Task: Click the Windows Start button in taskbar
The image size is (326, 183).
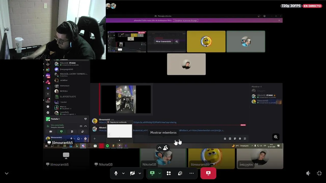Action: 46,146
